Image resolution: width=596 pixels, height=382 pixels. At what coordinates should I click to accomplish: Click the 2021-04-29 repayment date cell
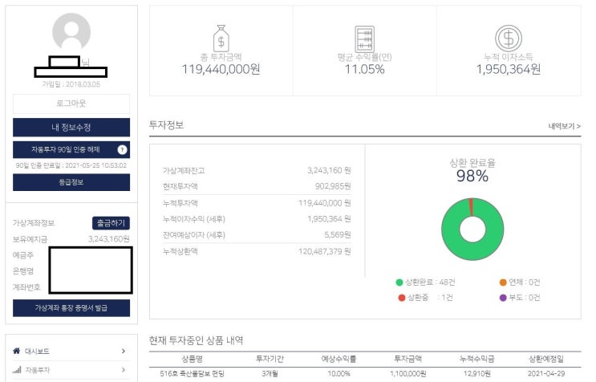pyautogui.click(x=546, y=374)
